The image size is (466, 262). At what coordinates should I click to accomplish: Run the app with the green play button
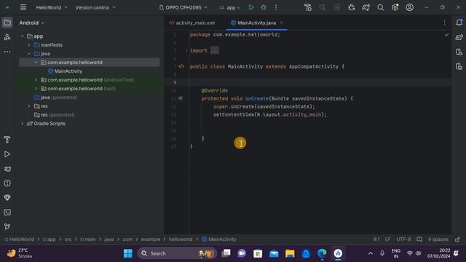(x=251, y=7)
